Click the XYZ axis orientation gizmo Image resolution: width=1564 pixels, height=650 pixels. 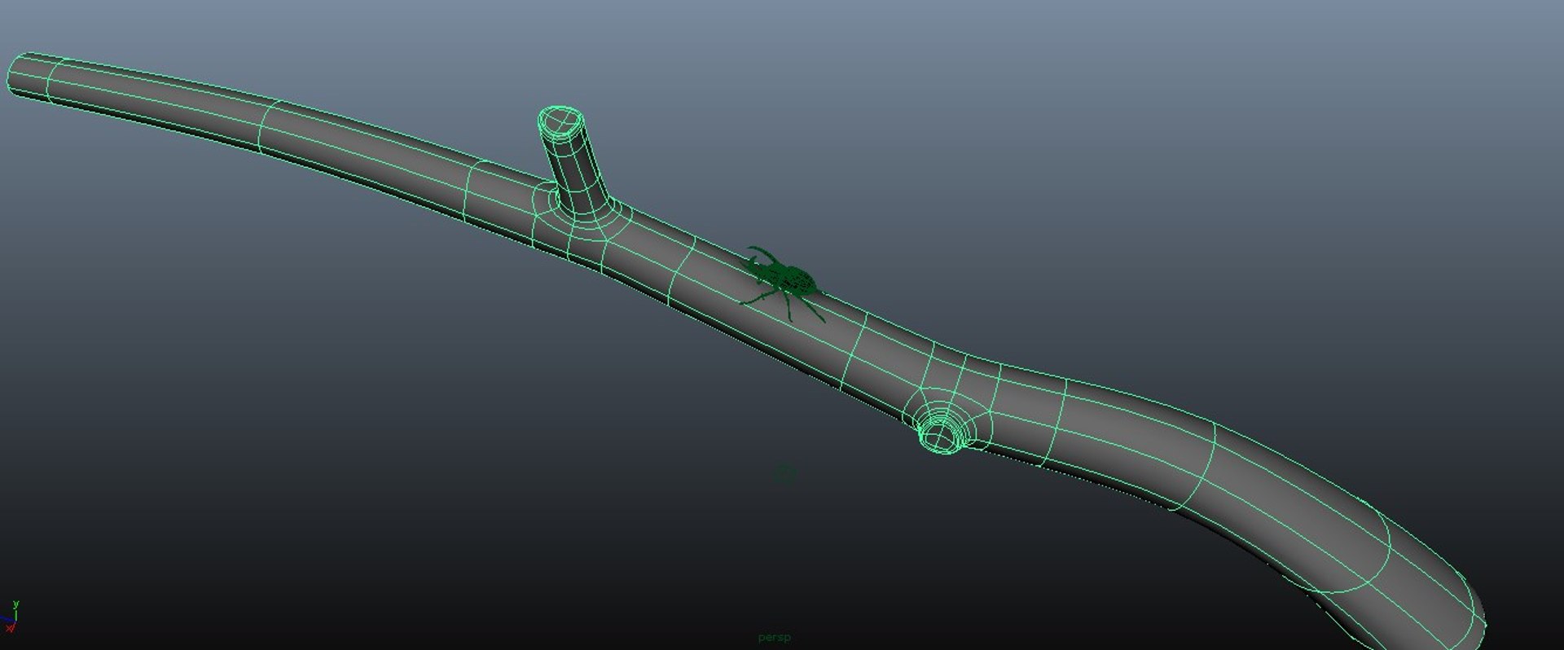pos(10,617)
